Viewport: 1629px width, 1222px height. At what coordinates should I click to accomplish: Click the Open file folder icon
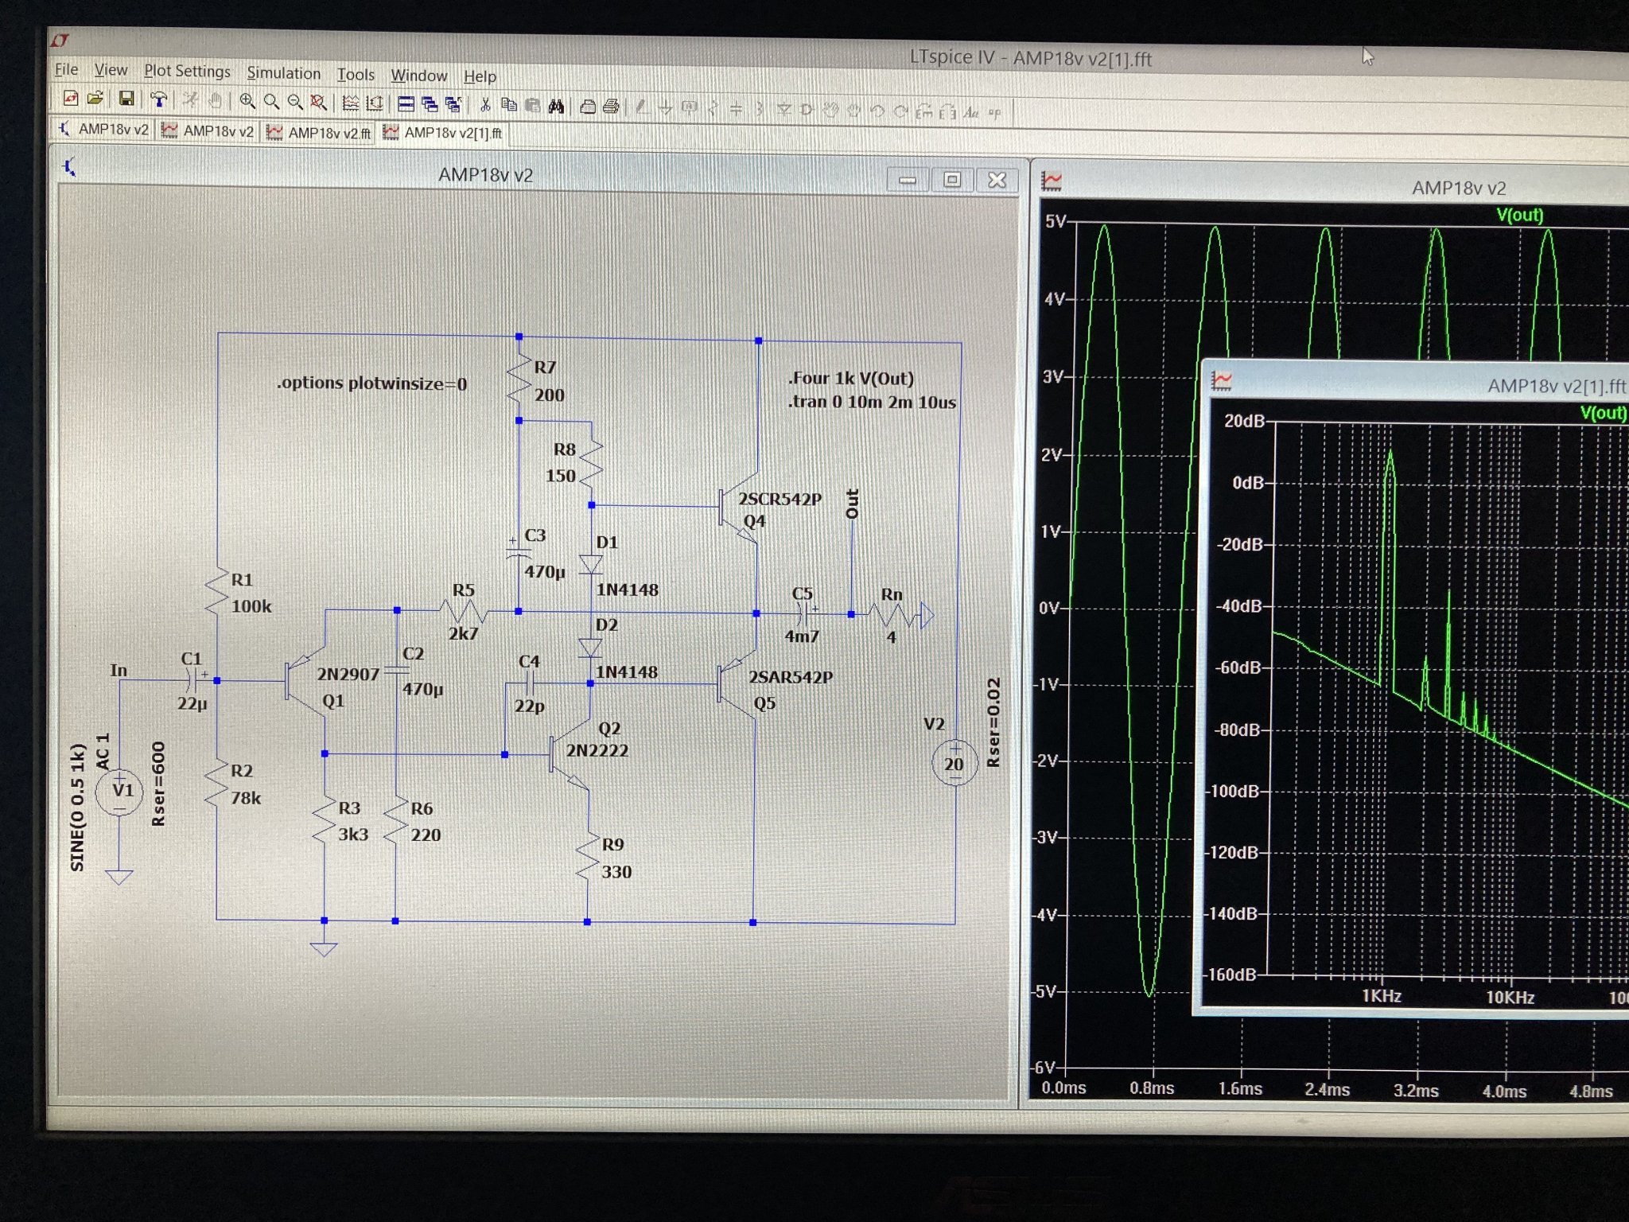tap(95, 99)
